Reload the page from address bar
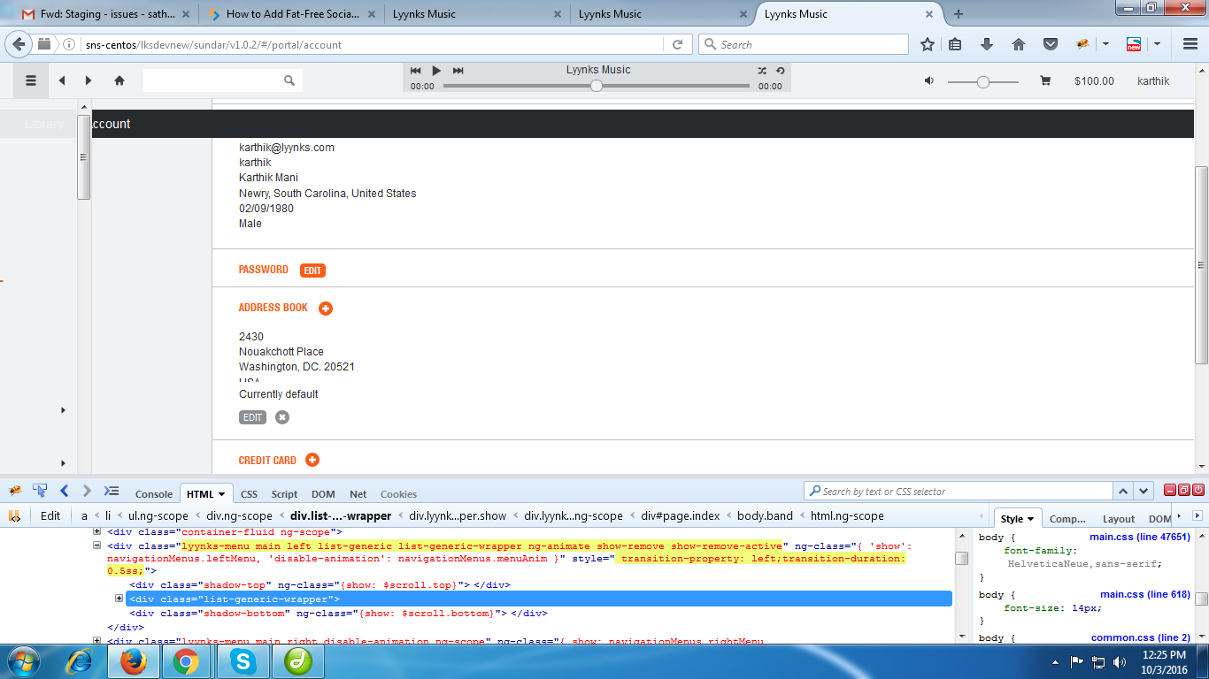This screenshot has height=679, width=1209. (x=677, y=44)
